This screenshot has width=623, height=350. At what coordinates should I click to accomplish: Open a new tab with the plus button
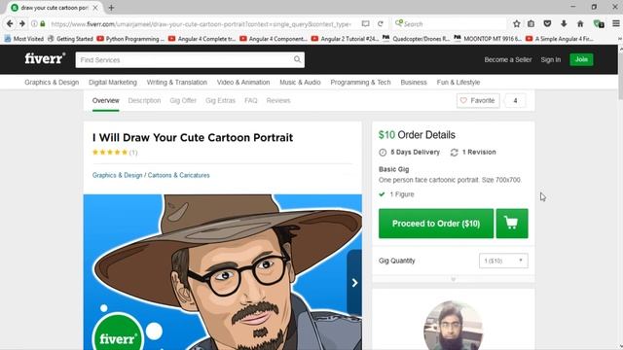coord(111,8)
